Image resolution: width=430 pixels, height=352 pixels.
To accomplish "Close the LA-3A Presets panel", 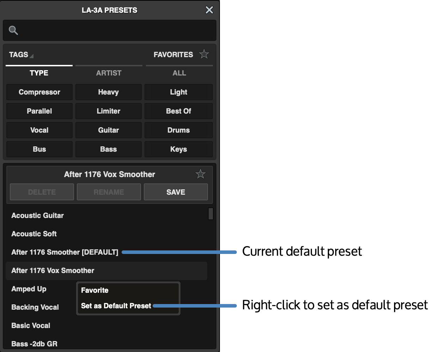I will pyautogui.click(x=209, y=10).
